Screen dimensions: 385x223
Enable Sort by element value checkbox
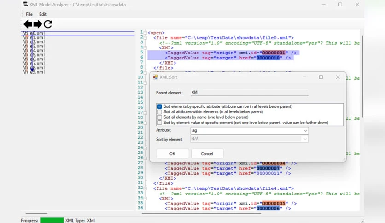pyautogui.click(x=160, y=123)
